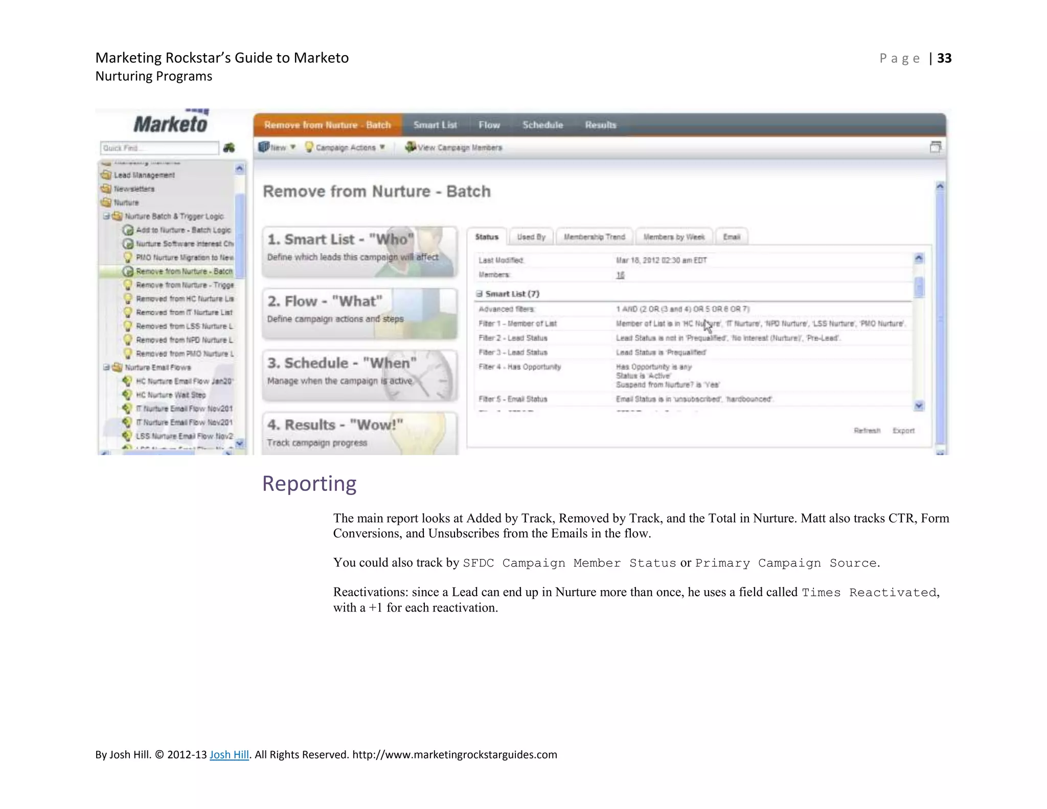Screen dimensions: 1047x809
Task: Switch to the Schedule tab
Action: (x=542, y=125)
